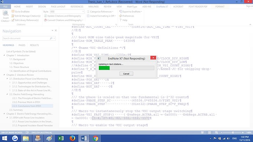Click the zoom slider in status bar
Screen dimensions: 253x142
point(233,132)
